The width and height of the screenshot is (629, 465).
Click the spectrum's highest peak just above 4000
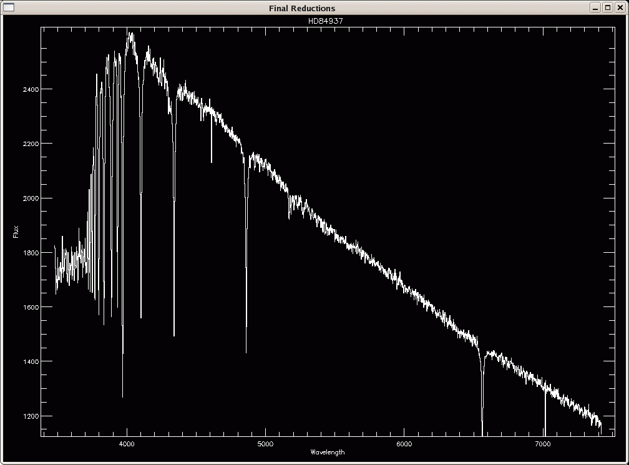click(x=130, y=33)
